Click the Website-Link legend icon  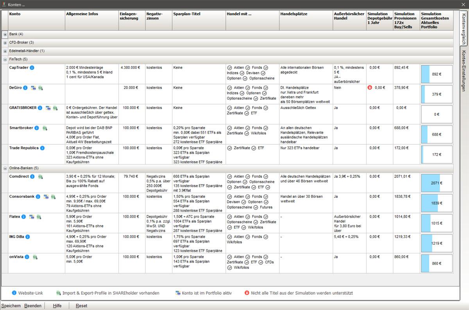(x=14, y=293)
